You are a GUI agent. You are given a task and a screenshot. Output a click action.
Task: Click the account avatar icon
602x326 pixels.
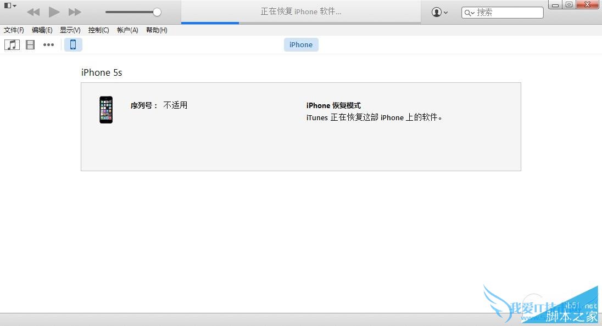[436, 12]
